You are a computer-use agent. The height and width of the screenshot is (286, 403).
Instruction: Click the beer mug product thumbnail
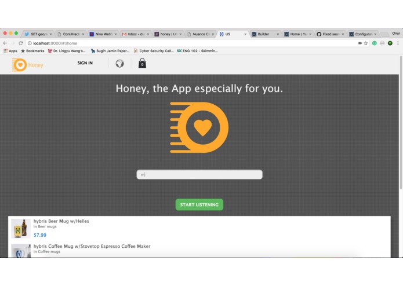tap(21, 228)
